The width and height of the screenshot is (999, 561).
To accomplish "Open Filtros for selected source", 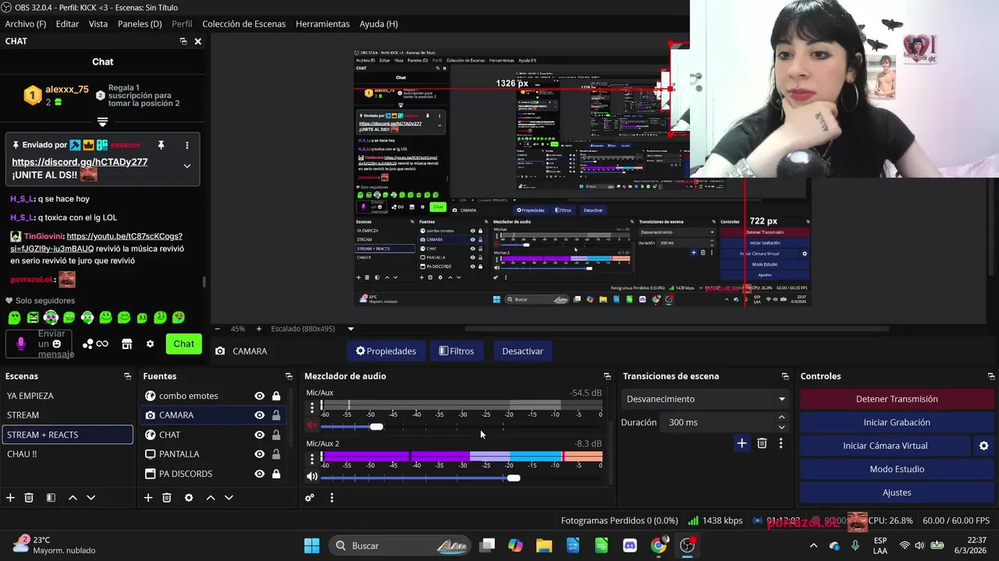I will coord(457,351).
